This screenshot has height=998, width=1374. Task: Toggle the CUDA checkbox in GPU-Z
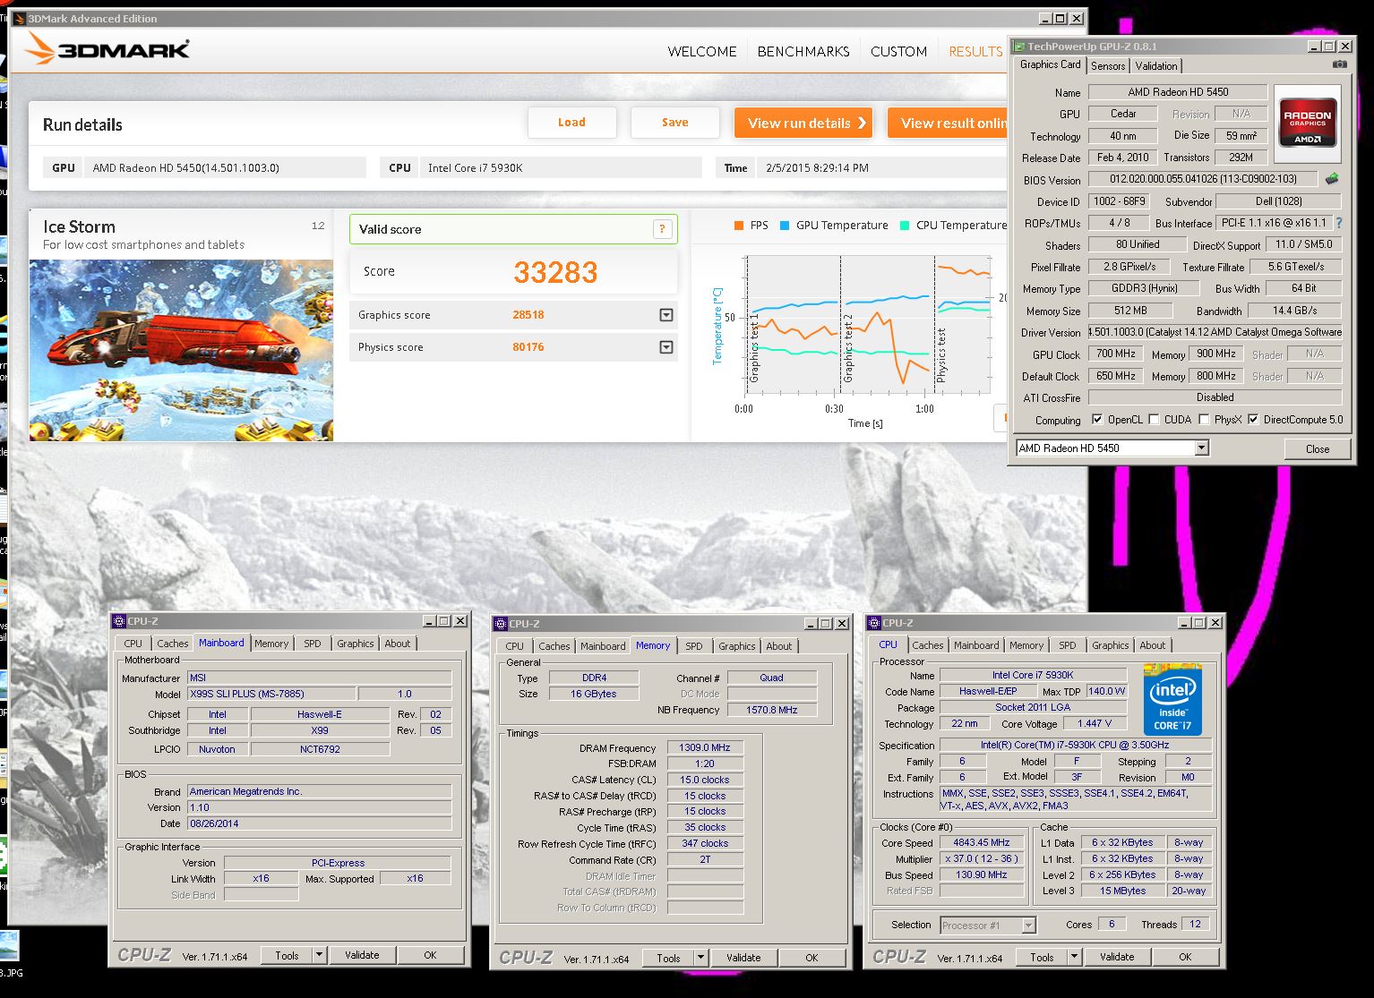click(1154, 419)
